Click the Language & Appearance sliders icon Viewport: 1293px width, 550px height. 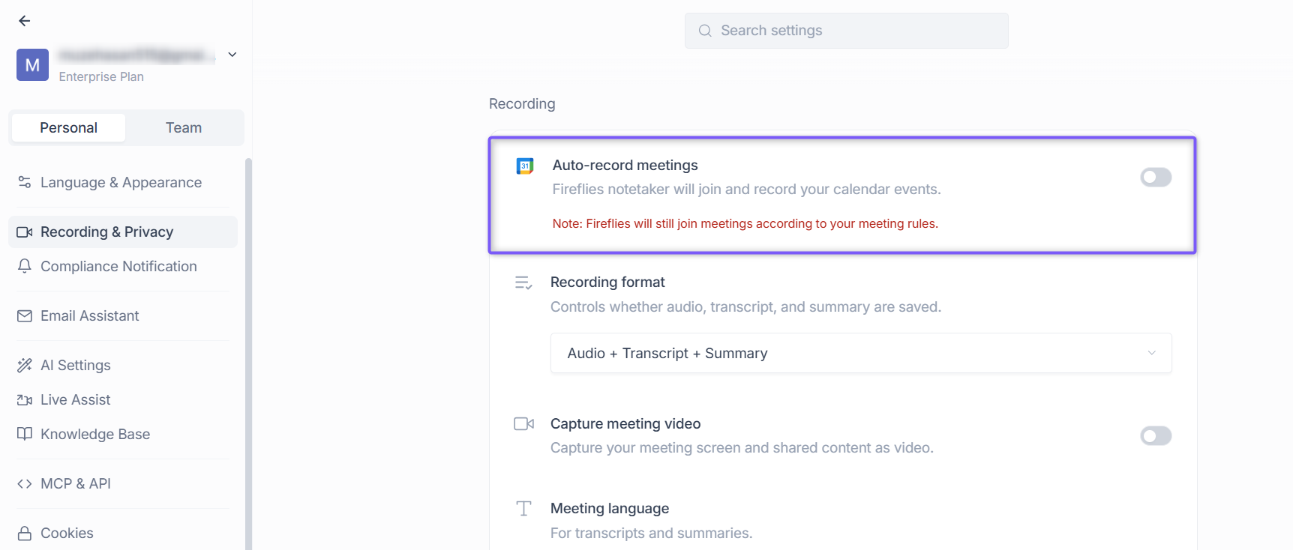coord(25,182)
